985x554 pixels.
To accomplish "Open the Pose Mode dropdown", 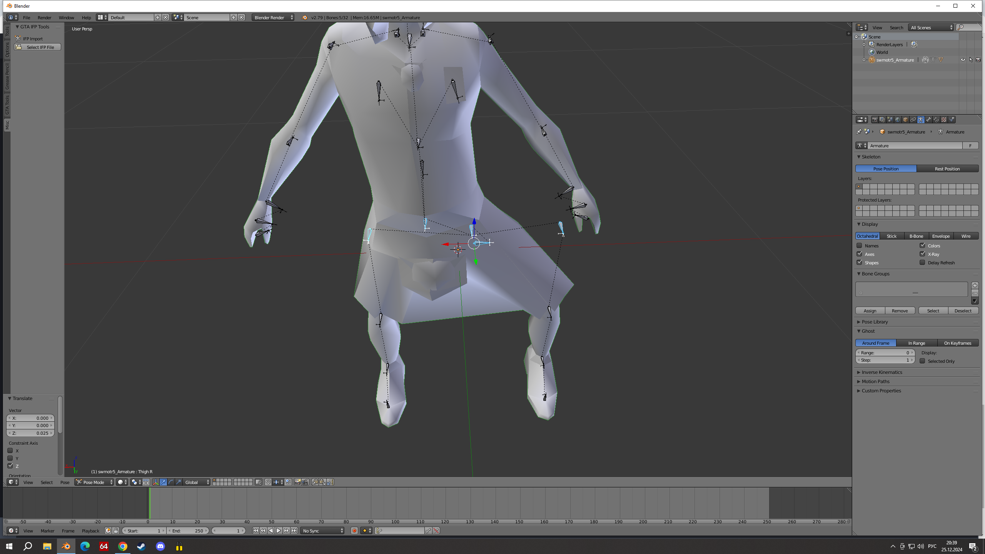I will pos(95,482).
